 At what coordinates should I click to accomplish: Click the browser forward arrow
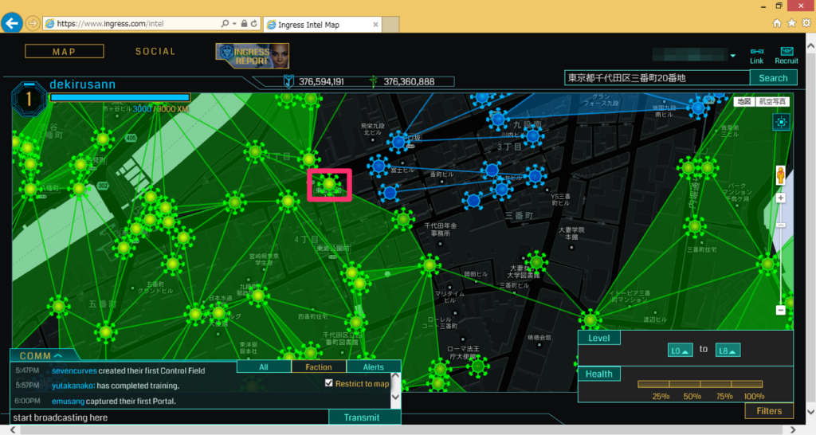click(x=32, y=23)
